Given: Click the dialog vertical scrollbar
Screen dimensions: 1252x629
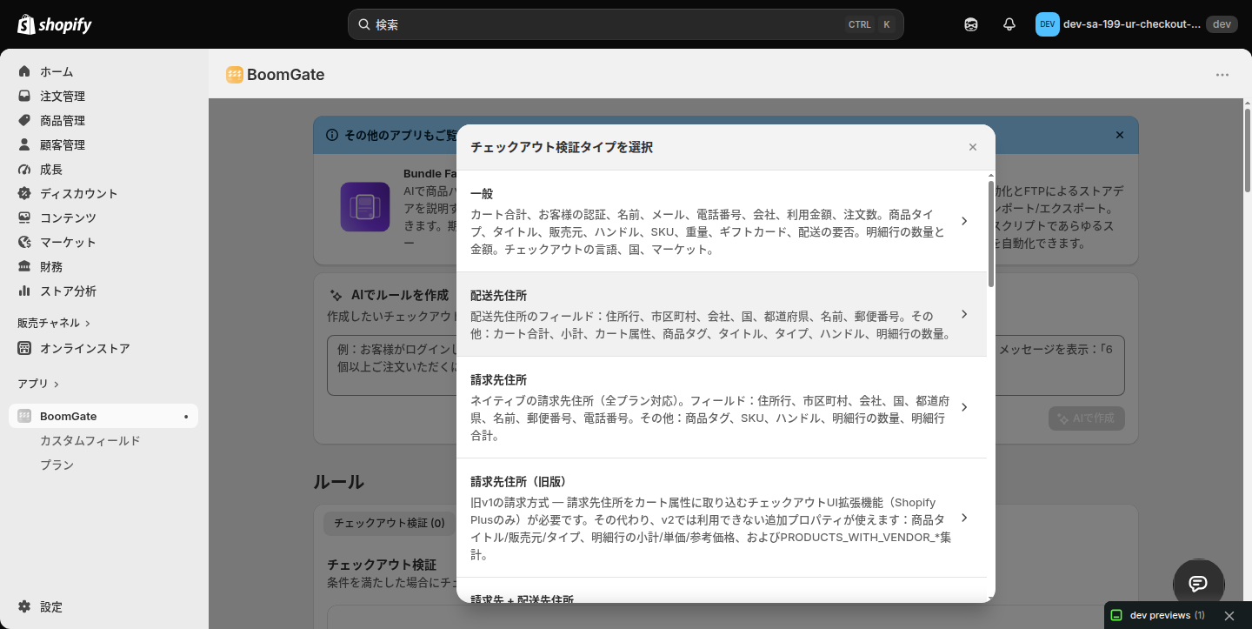Looking at the screenshot, I should click(x=990, y=235).
